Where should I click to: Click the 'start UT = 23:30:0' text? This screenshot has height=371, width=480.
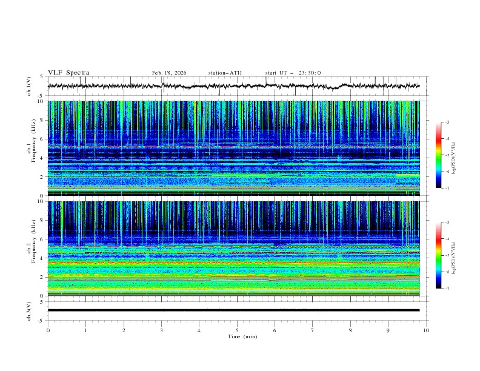click(293, 73)
